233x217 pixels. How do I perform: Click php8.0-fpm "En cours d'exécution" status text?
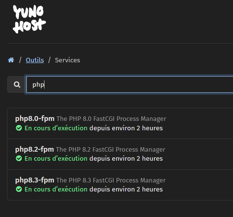(56, 128)
